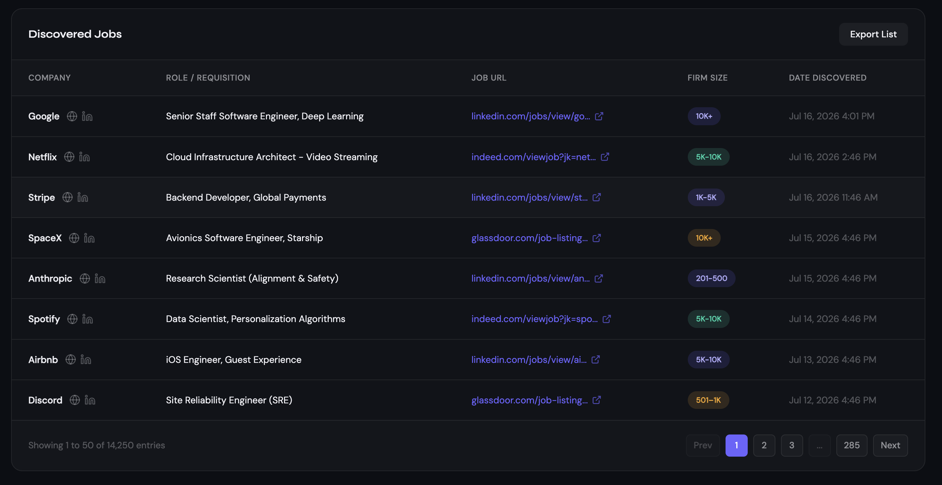
Task: Open the linkedin.com/jobs/view/go... link
Action: point(531,116)
